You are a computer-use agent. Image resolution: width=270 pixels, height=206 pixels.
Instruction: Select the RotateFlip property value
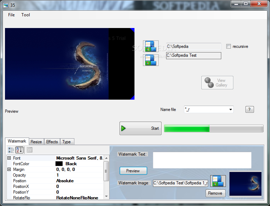[77, 197]
